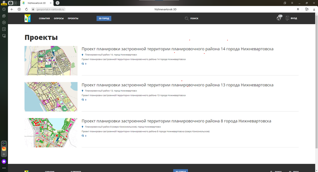The height and width of the screenshot is (172, 318).
Task: Click the 3D ГОРОД button in the footer
Action: click(180, 171)
